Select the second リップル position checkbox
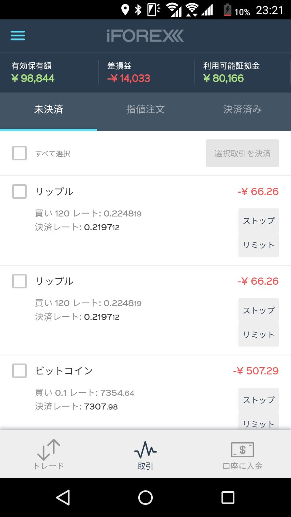 click(19, 281)
